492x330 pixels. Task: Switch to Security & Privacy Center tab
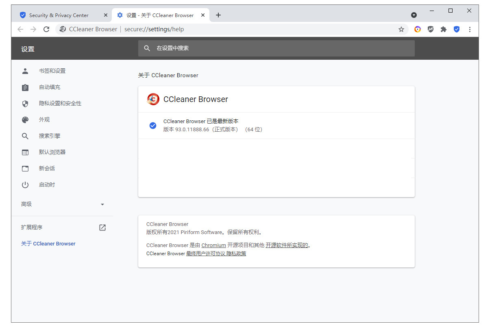[x=59, y=15]
